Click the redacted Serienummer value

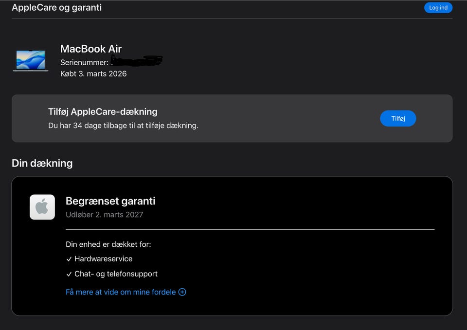point(136,61)
